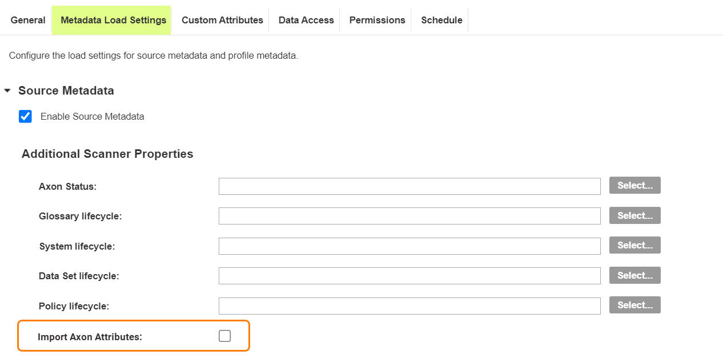Image resolution: width=723 pixels, height=359 pixels.
Task: Switch to Custom Attributes tab
Action: click(222, 20)
